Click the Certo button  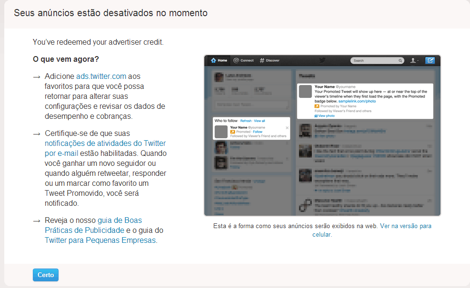pos(46,275)
